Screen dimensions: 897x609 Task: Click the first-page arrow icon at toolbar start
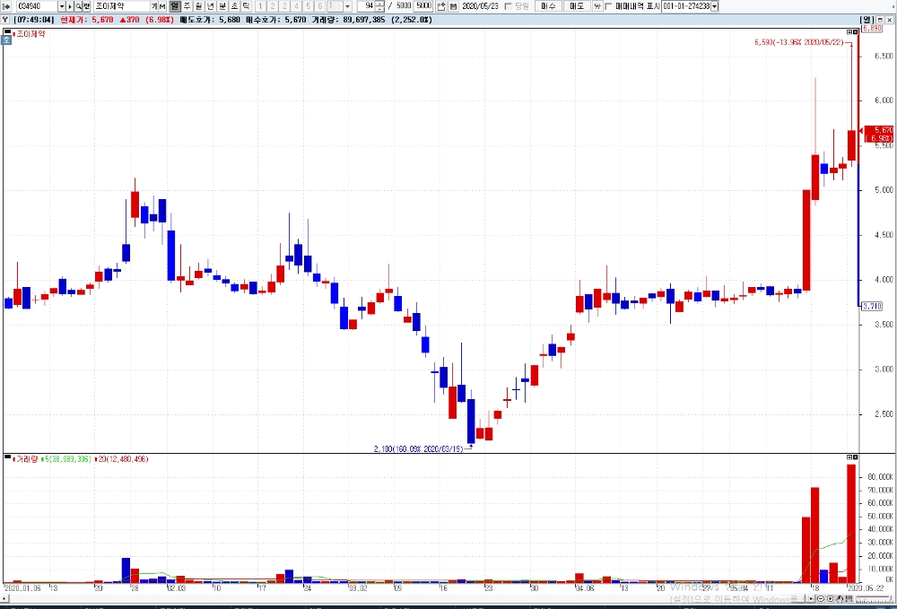coord(6,6)
